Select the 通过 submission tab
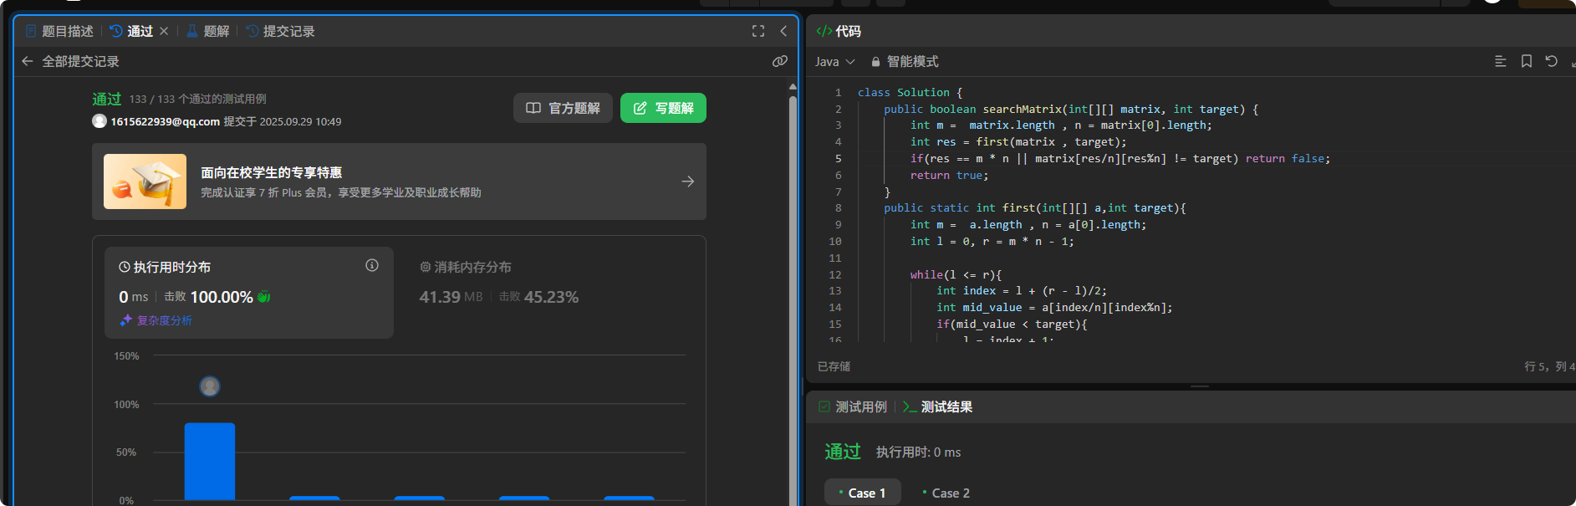The height and width of the screenshot is (506, 1576). point(131,31)
